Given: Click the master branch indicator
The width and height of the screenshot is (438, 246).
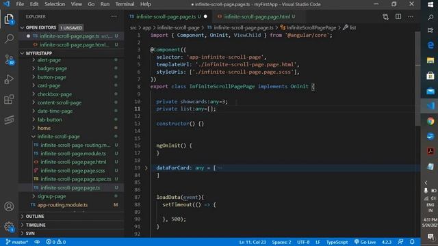Looking at the screenshot, I should coord(17,242).
